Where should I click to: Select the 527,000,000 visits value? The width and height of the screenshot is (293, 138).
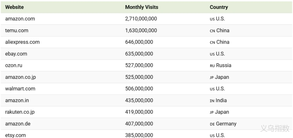click(139, 65)
